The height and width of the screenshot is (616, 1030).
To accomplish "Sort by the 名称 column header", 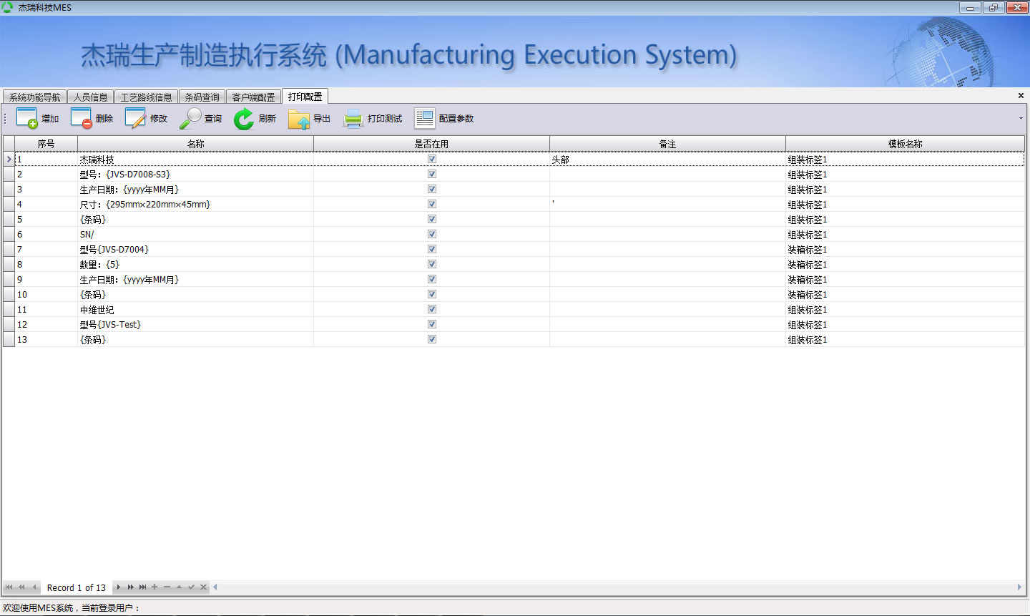I will point(195,144).
